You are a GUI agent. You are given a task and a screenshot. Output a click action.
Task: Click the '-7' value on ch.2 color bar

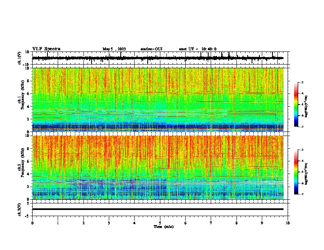[x=302, y=194]
